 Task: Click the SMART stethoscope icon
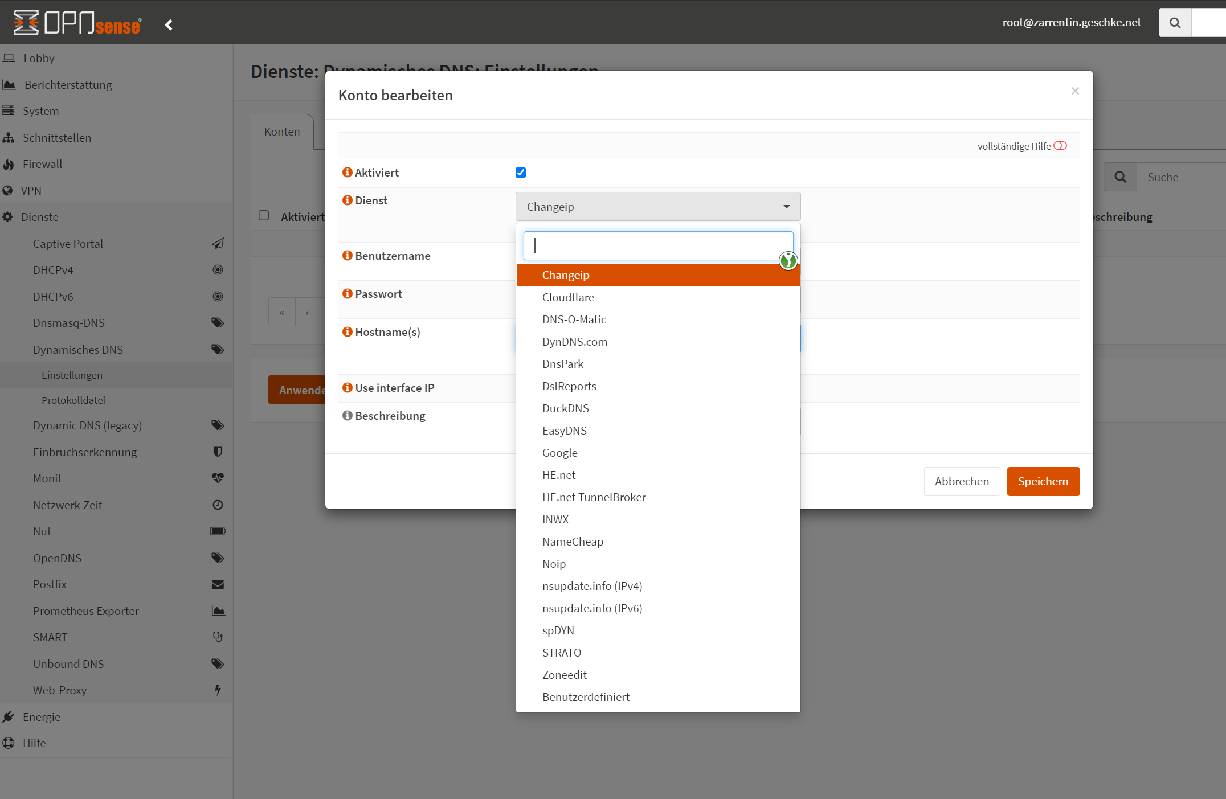[218, 637]
